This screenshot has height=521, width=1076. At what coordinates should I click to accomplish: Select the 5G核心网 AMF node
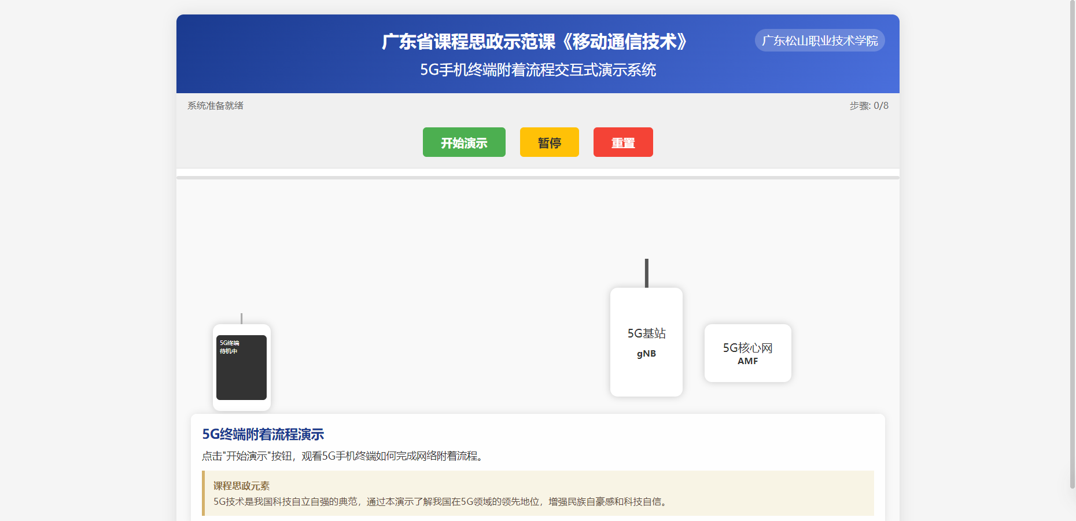pyautogui.click(x=747, y=353)
